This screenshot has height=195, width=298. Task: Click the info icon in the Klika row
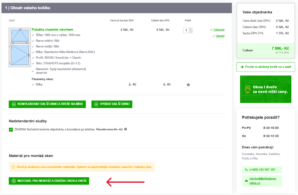point(188,85)
